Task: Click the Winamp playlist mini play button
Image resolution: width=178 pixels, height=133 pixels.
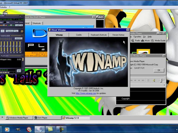Action: [x=2, y=72]
